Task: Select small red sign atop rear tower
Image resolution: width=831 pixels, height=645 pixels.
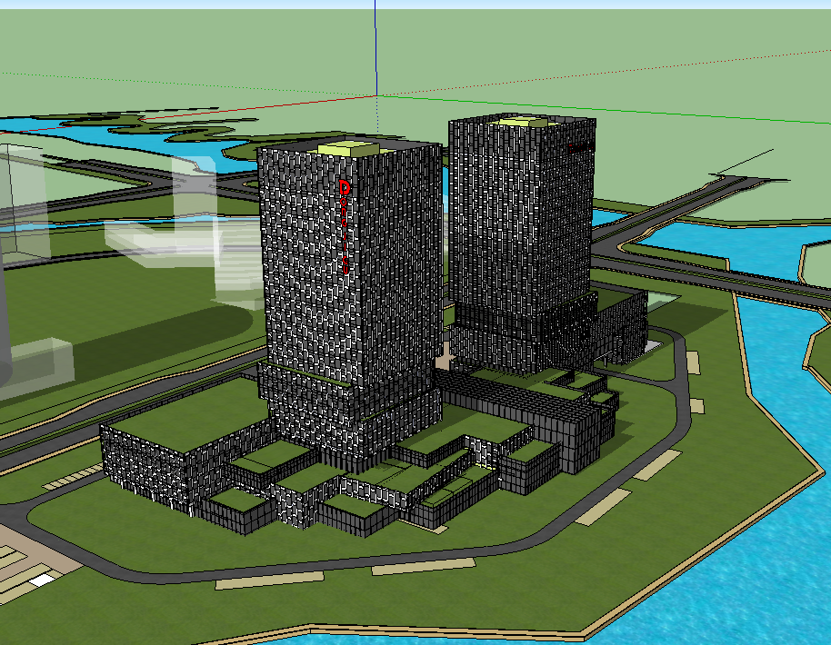Action: [x=580, y=148]
